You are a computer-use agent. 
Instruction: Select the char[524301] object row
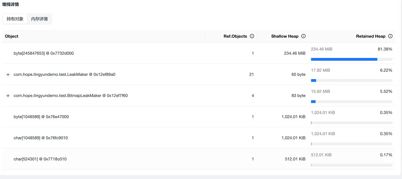(x=40, y=159)
